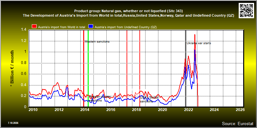Image resolution: width=257 pixels, height=128 pixels.
Task: Click the 0.6 y-axis label
Action: (x=24, y=74)
